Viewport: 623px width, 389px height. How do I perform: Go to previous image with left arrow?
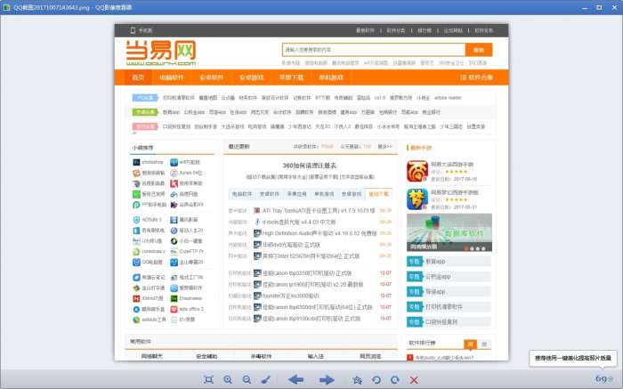tap(295, 380)
